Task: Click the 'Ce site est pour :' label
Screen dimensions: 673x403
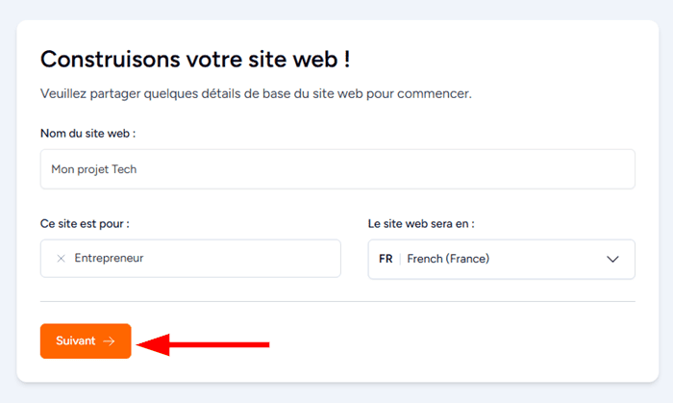Action: pos(85,223)
